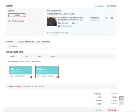This screenshot has height=112, width=136.
Task: Focus the order remark input field
Action: [x=81, y=33]
